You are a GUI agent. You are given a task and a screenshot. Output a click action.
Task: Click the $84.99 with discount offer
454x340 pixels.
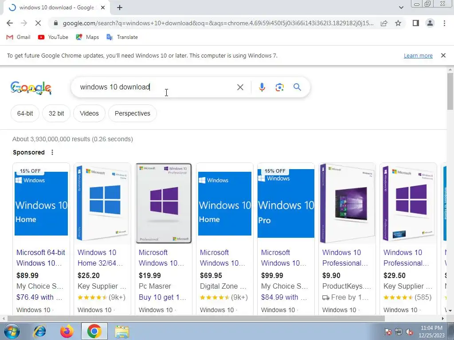[x=284, y=297]
